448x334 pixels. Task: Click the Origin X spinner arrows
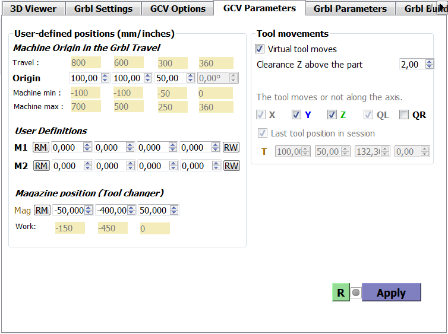[105, 78]
